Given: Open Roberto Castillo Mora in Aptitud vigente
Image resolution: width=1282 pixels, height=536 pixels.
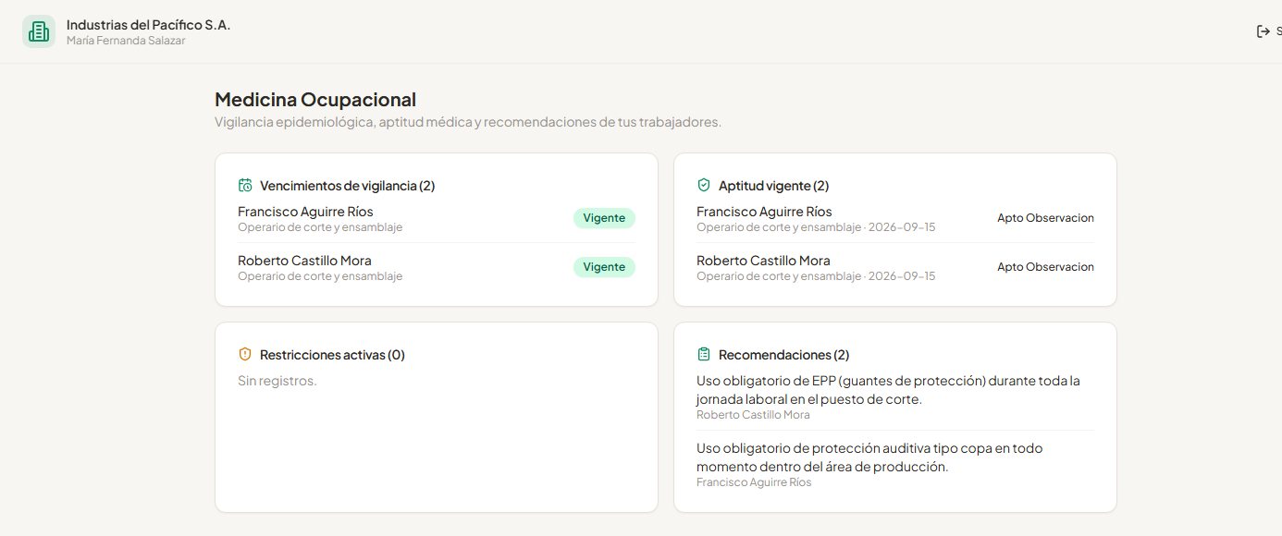Looking at the screenshot, I should [x=763, y=261].
